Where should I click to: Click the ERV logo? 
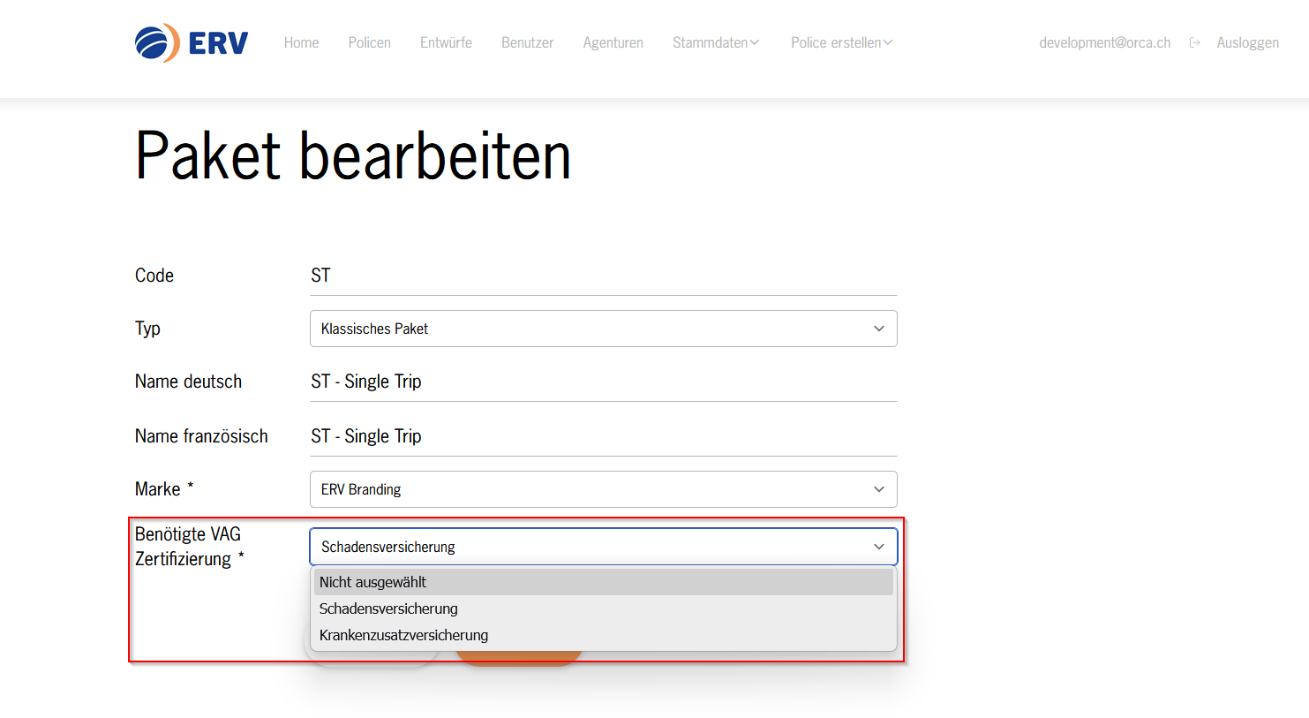pyautogui.click(x=192, y=42)
